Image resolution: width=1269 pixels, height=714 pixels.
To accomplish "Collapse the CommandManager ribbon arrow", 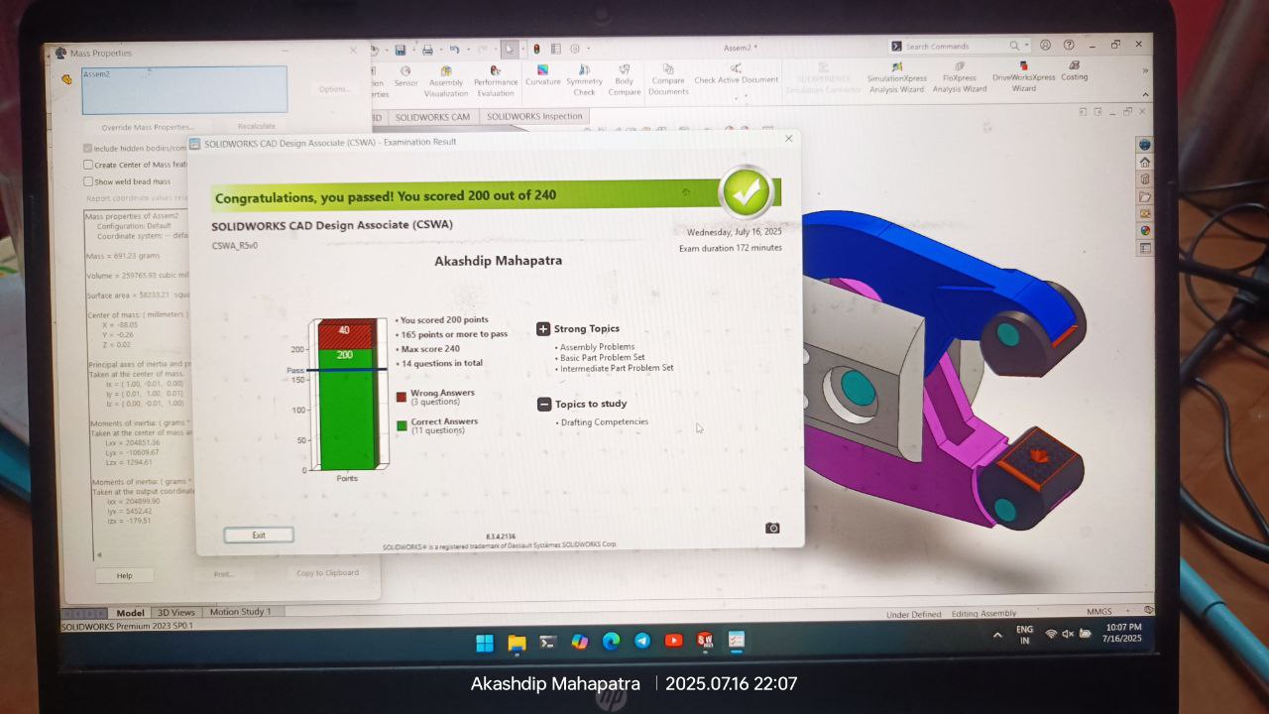I will [x=1146, y=95].
